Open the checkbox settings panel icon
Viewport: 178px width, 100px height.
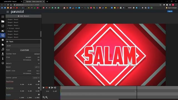pos(3,26)
